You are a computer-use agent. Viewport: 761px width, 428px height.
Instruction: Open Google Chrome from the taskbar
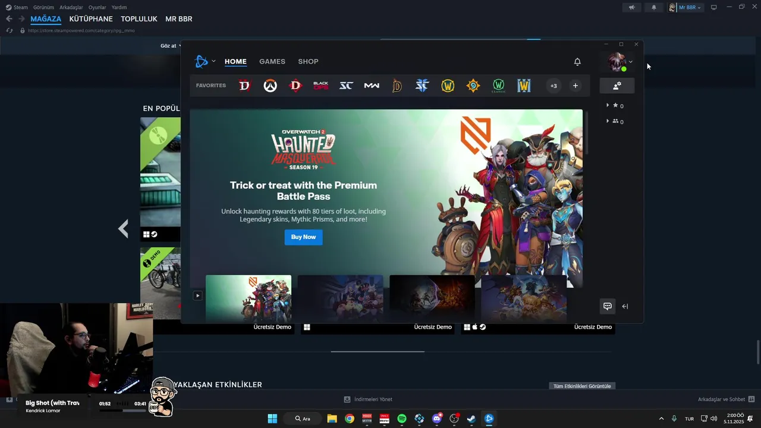[x=350, y=418]
